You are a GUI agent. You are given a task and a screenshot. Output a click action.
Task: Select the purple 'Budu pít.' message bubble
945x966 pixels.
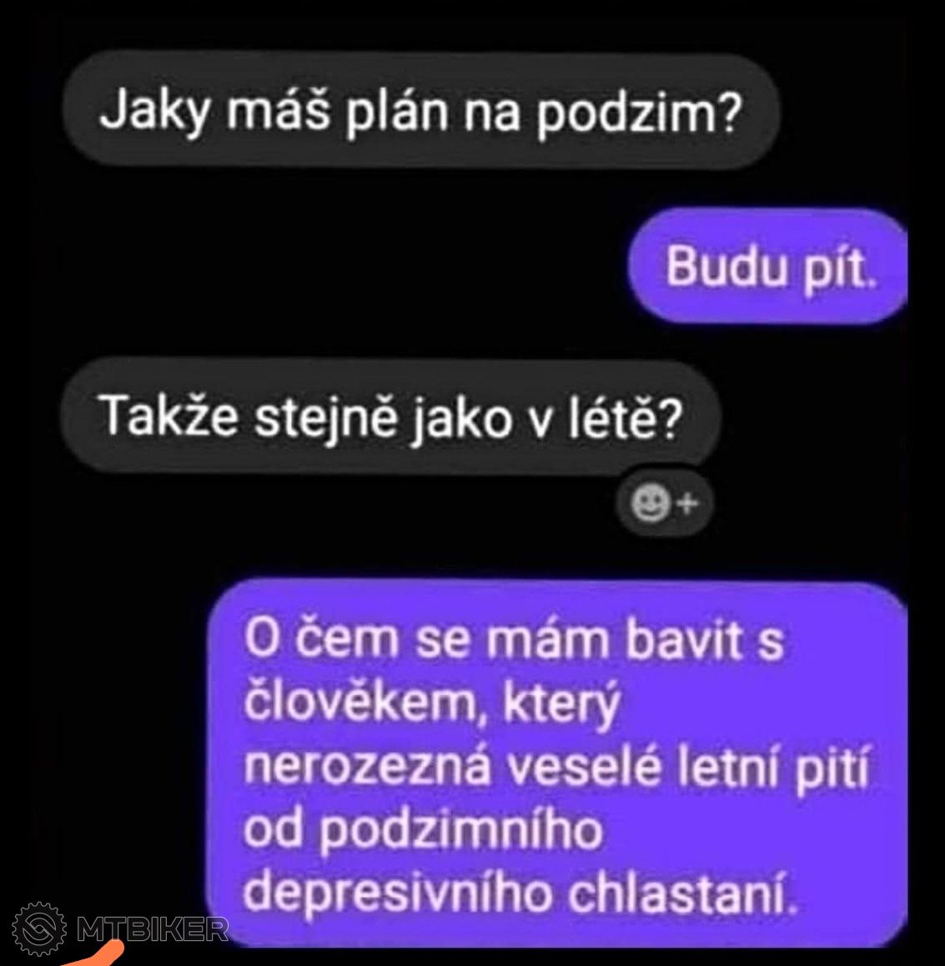pyautogui.click(x=768, y=267)
